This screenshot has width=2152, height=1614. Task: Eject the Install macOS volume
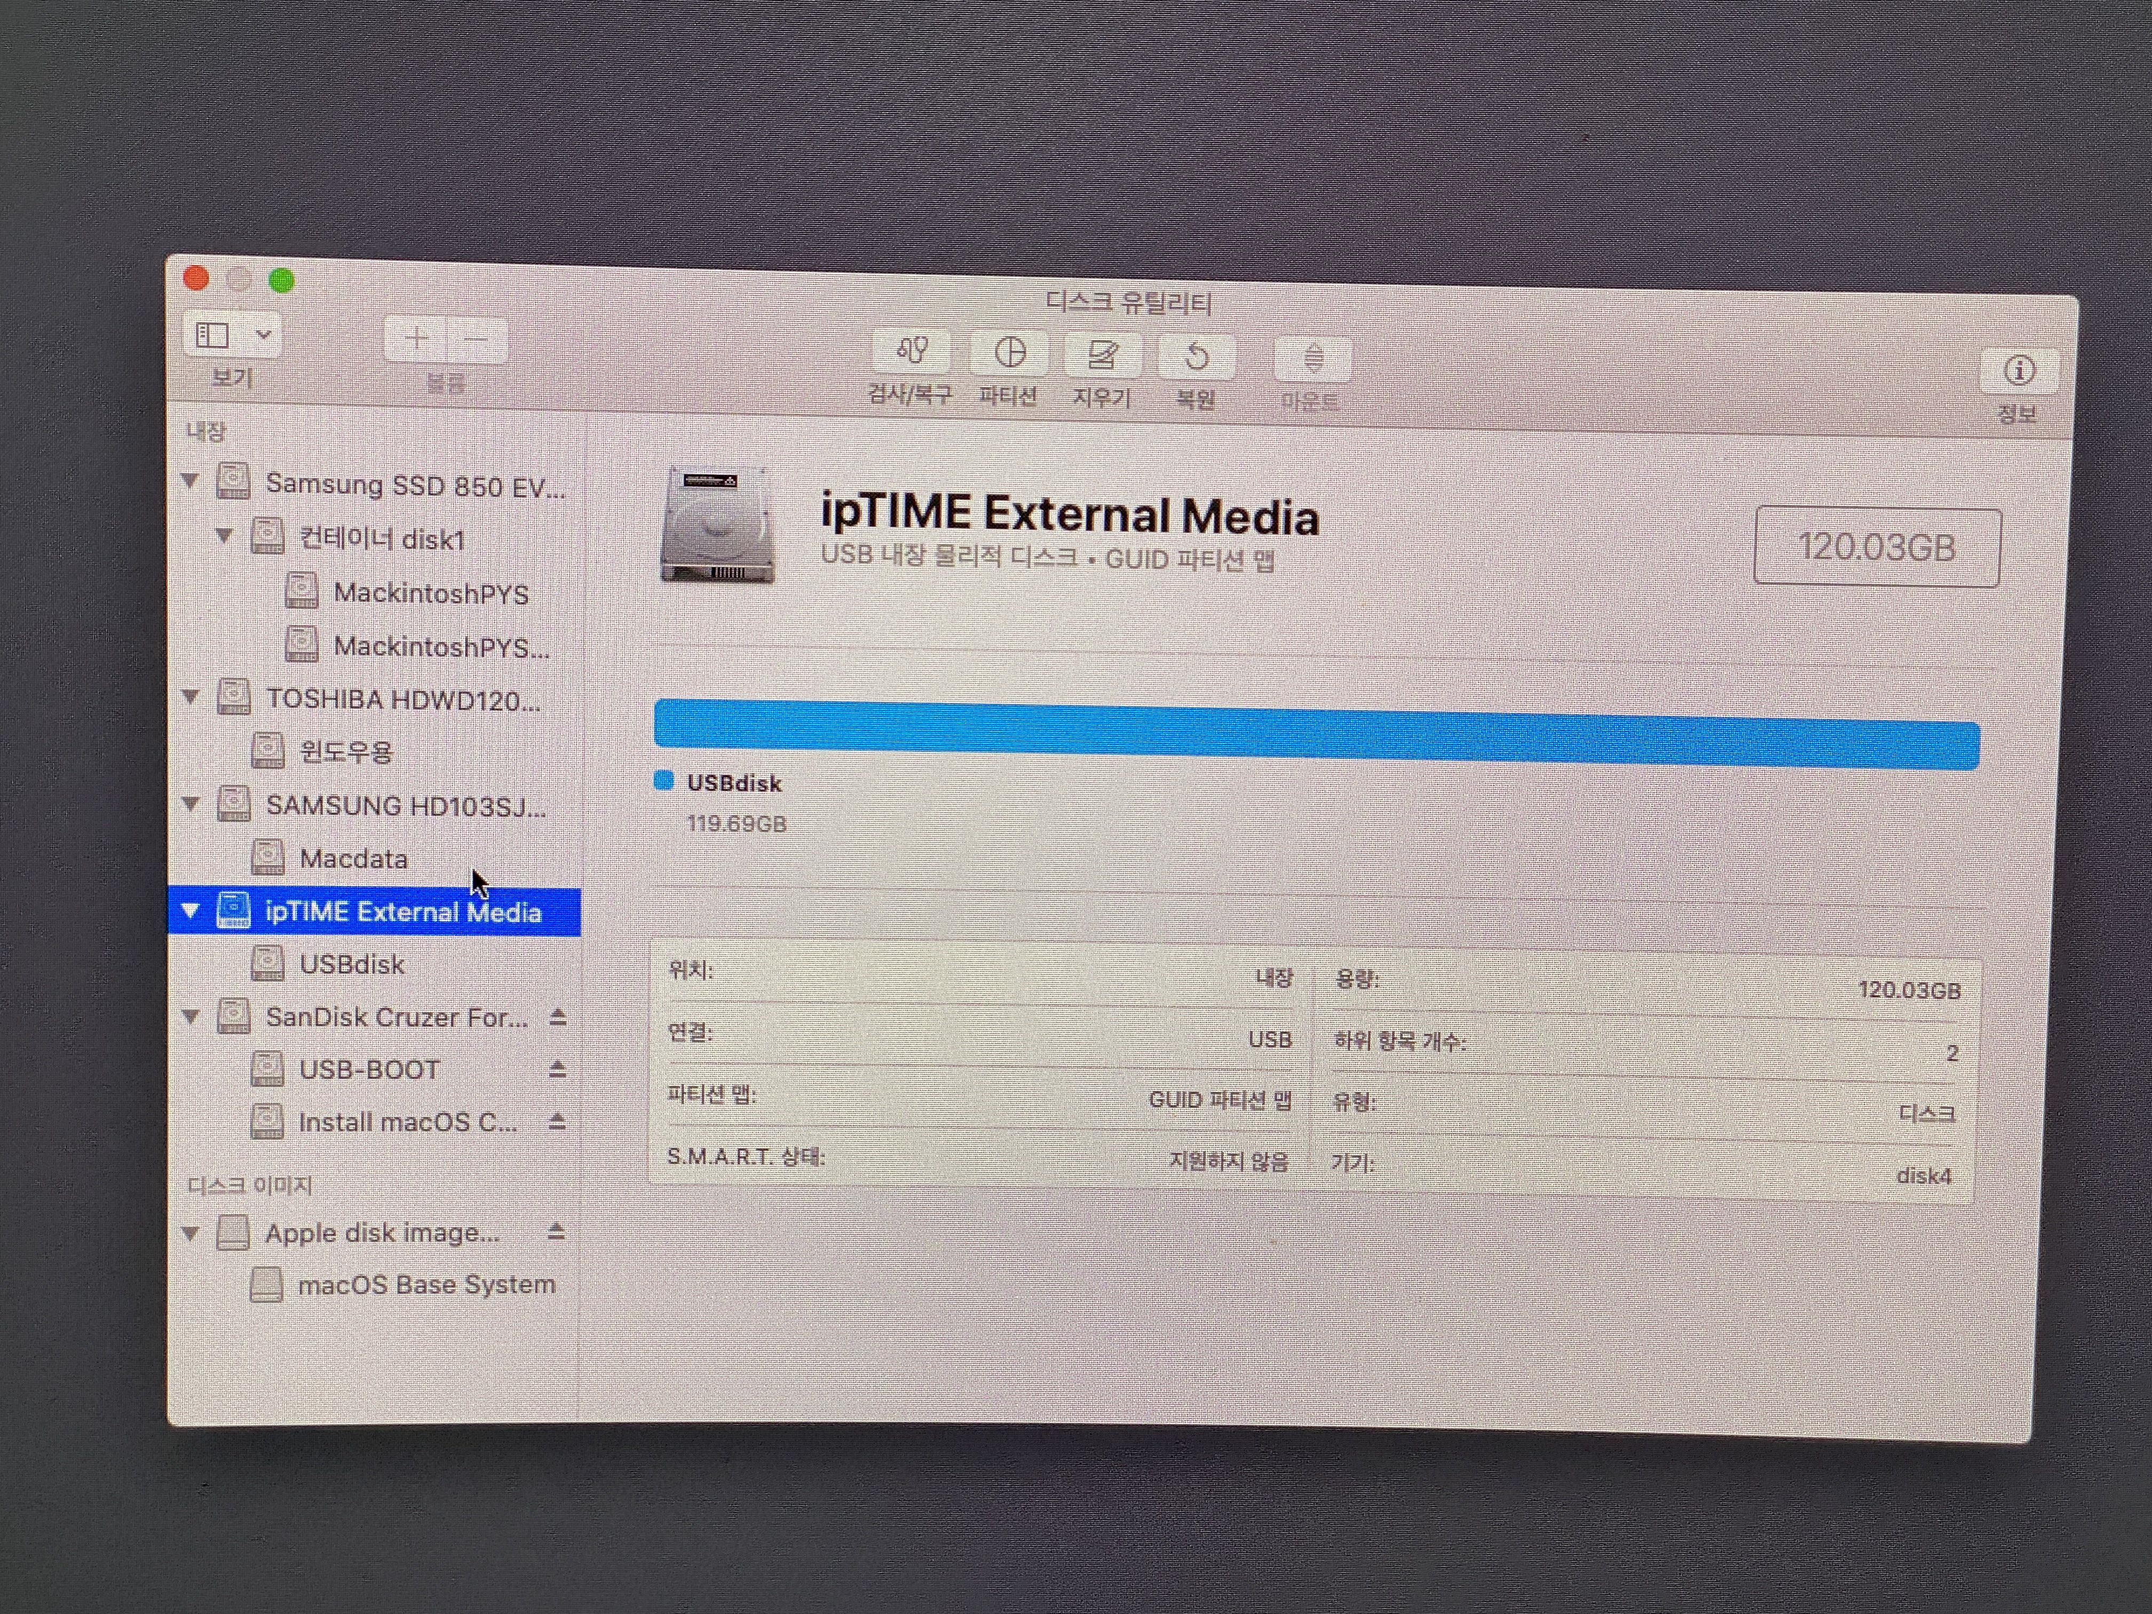(557, 1122)
